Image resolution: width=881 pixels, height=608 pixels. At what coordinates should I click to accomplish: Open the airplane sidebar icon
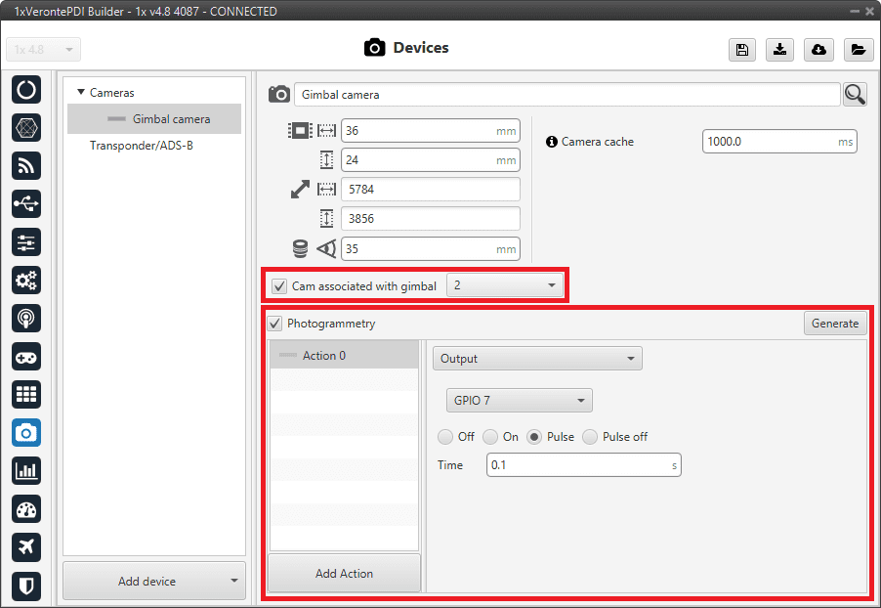(x=26, y=547)
